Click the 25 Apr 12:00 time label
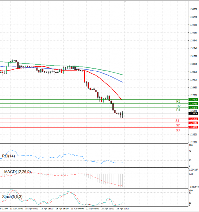199x212 pixels. click(x=108, y=209)
